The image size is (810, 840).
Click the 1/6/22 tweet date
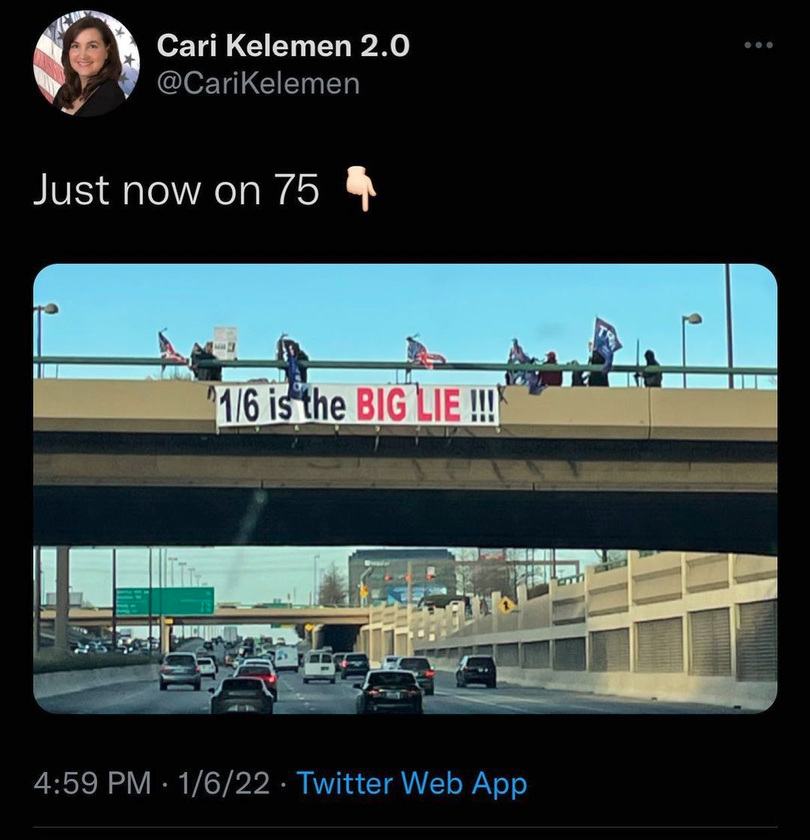[x=224, y=783]
